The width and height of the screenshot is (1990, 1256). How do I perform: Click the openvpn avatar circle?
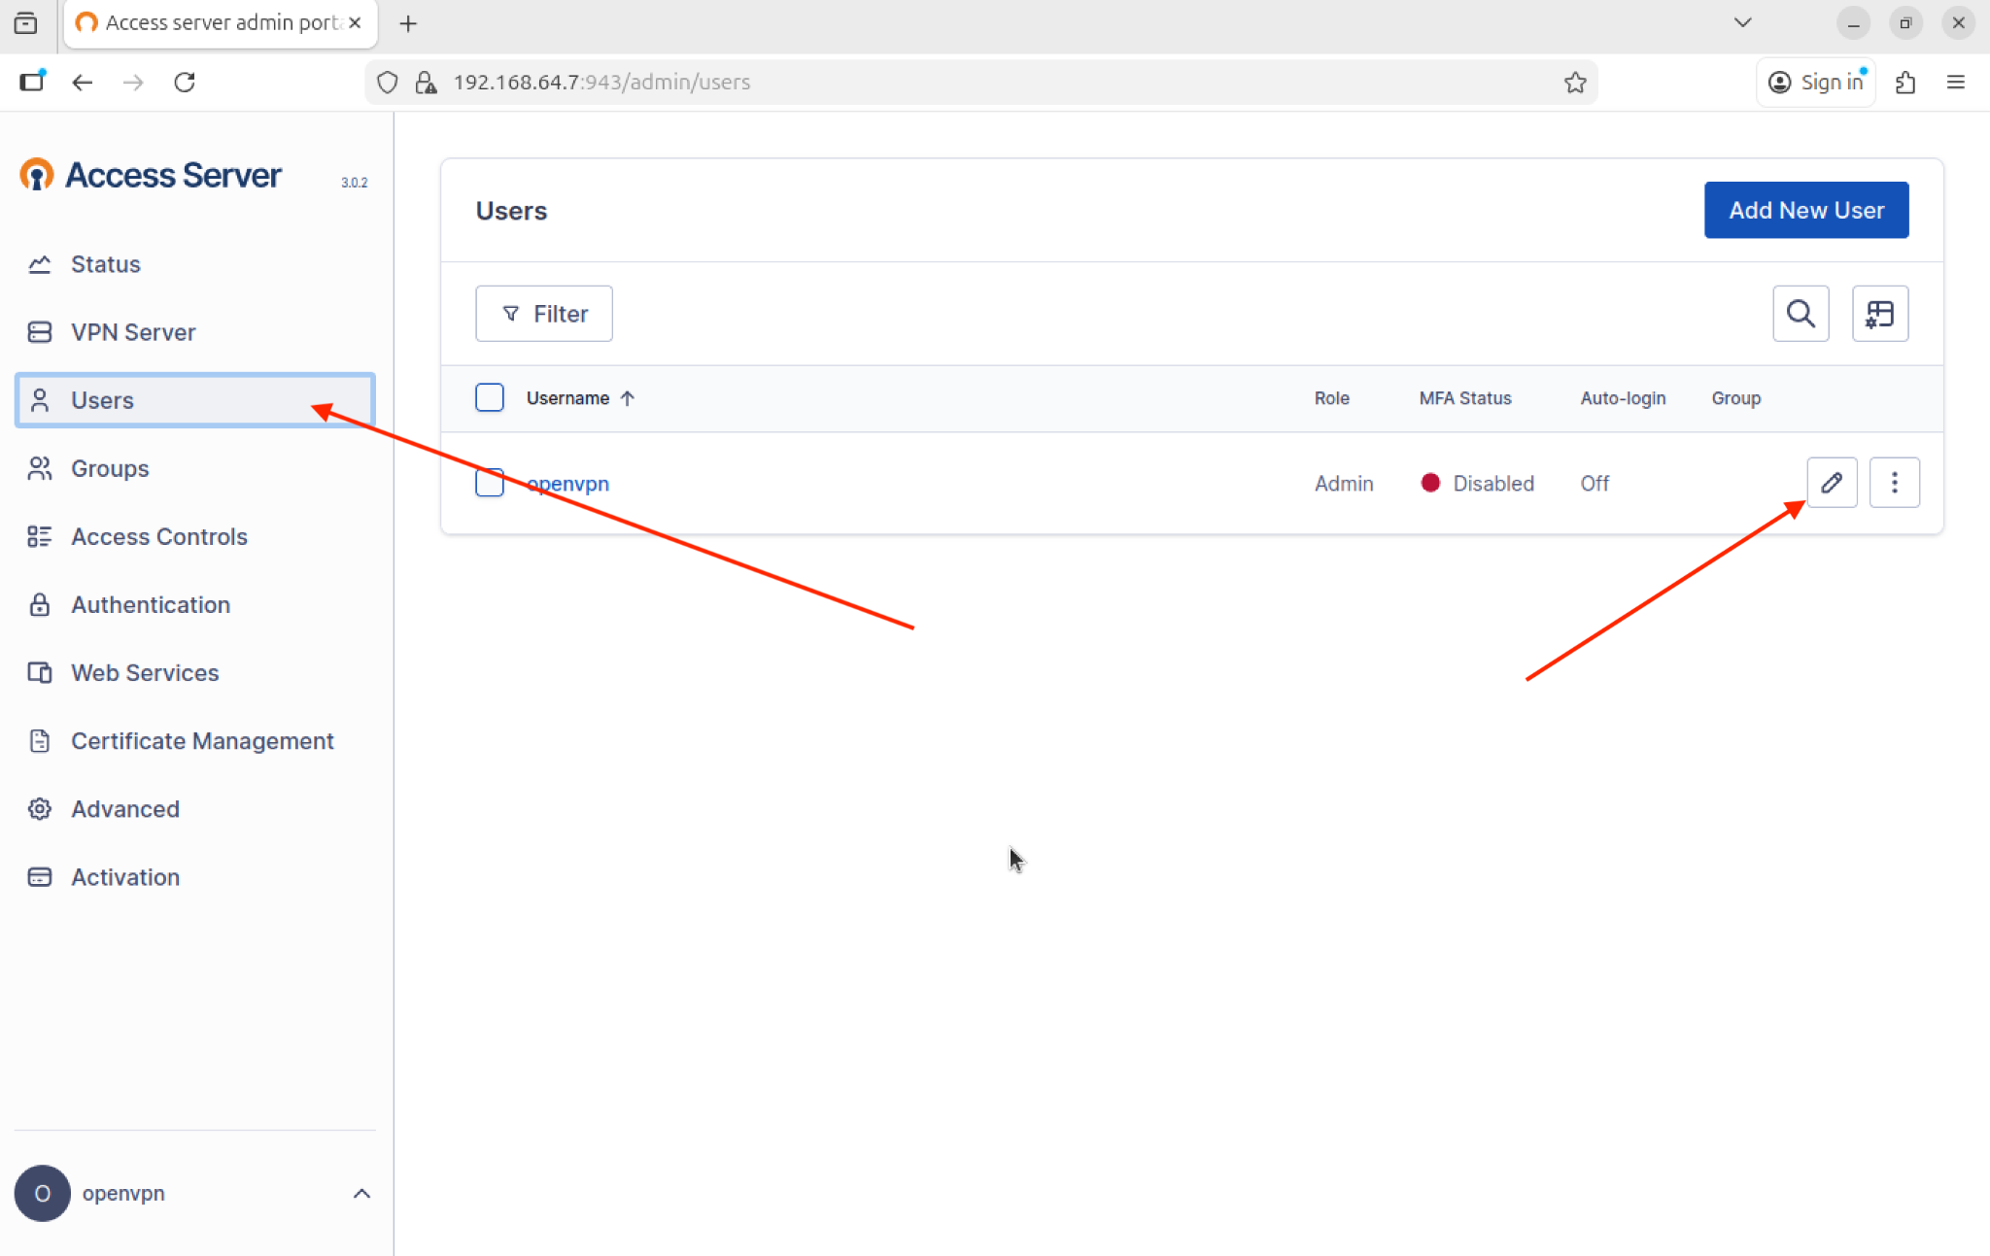pyautogui.click(x=43, y=1193)
